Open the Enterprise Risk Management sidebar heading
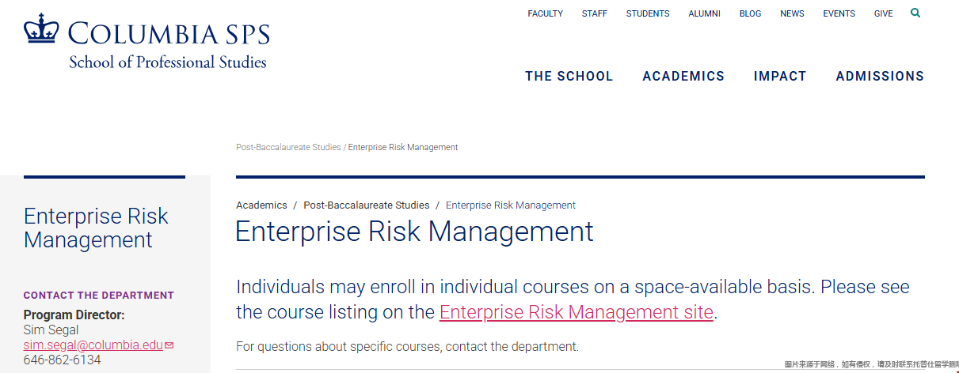Screen dimensions: 959x373 pyautogui.click(x=96, y=228)
